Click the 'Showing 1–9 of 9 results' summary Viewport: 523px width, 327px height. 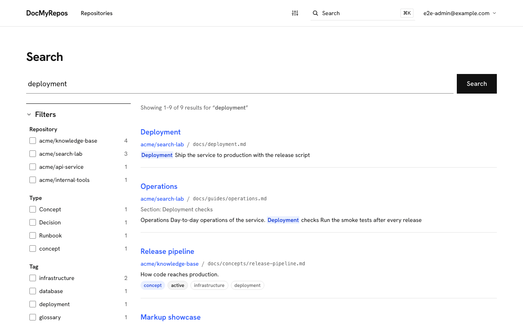click(x=194, y=108)
